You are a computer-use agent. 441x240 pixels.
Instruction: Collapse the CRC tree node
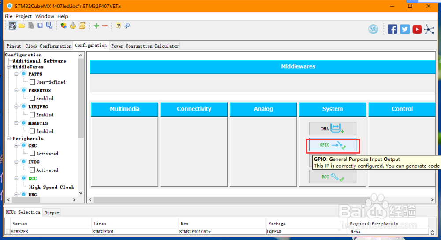tap(16, 145)
